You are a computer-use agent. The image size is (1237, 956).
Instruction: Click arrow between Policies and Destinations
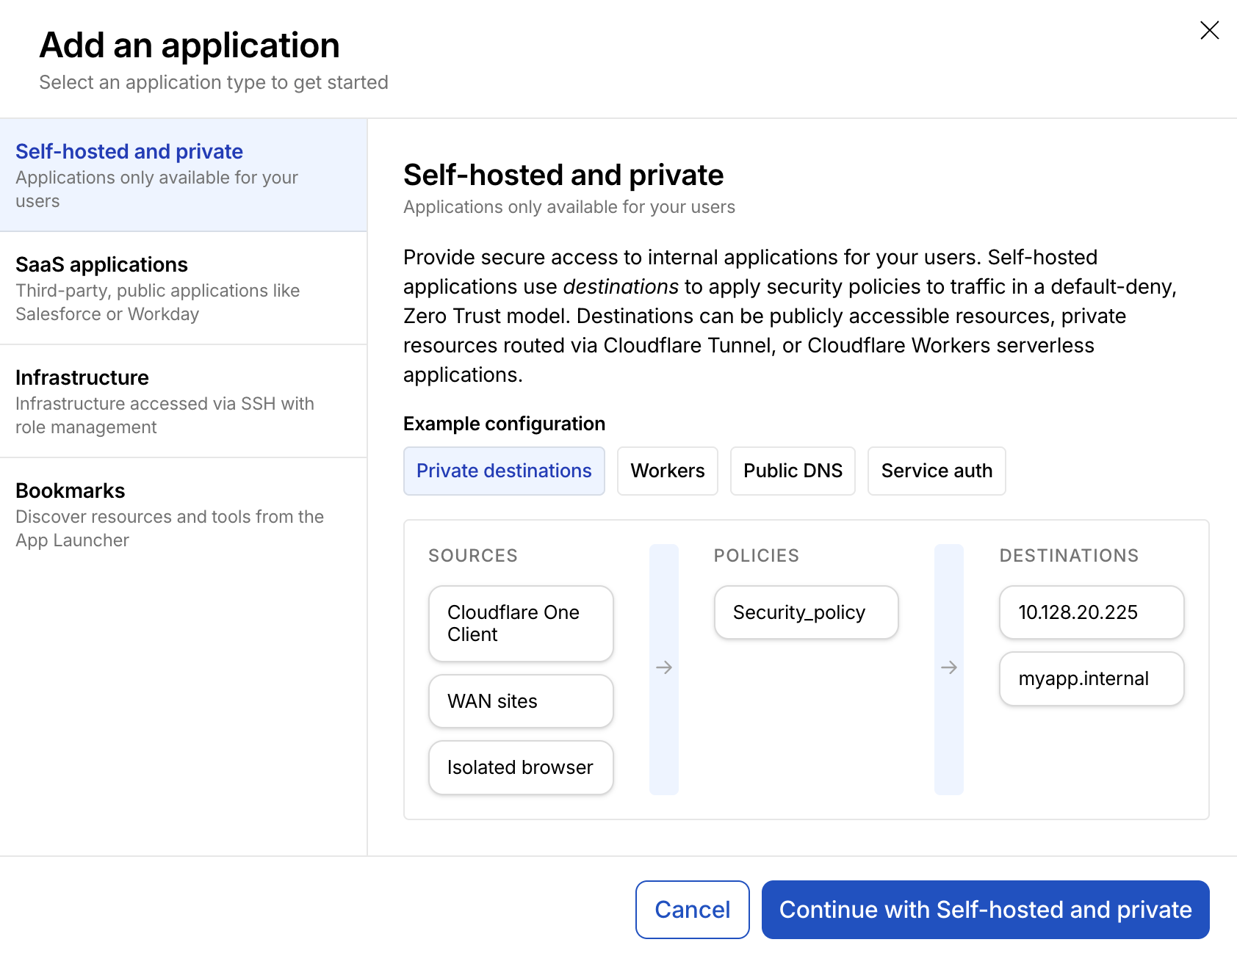tap(949, 667)
